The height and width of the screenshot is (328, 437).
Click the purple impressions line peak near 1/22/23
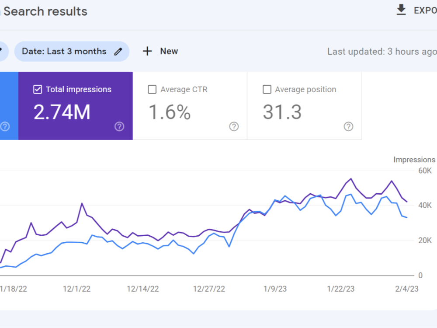point(351,178)
